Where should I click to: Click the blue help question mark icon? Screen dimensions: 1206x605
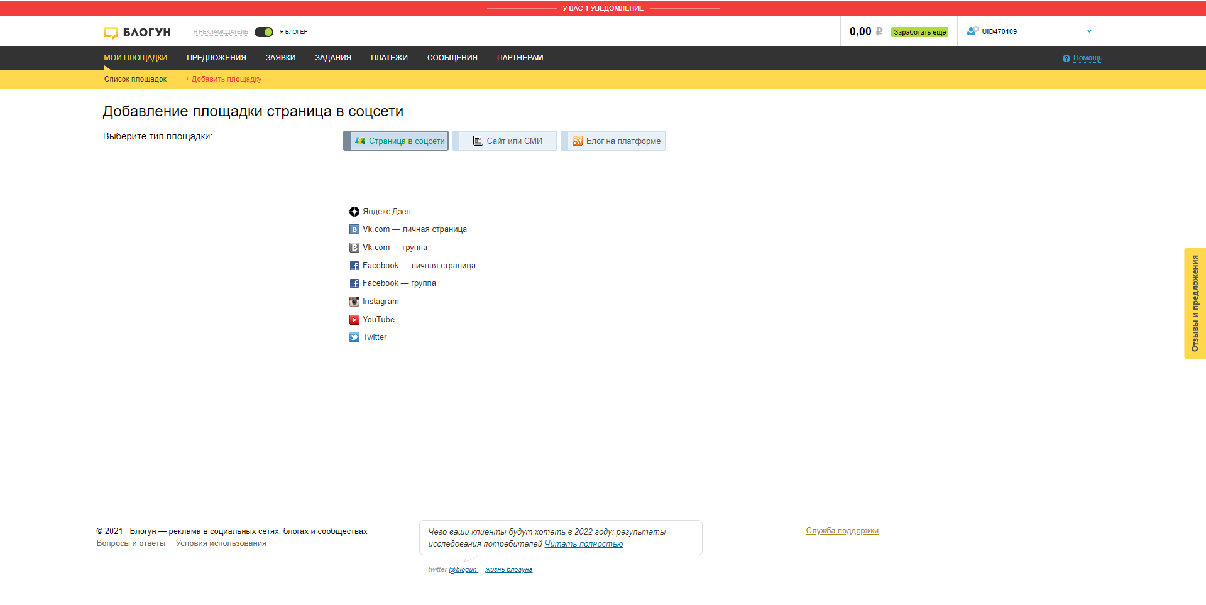(x=1066, y=58)
